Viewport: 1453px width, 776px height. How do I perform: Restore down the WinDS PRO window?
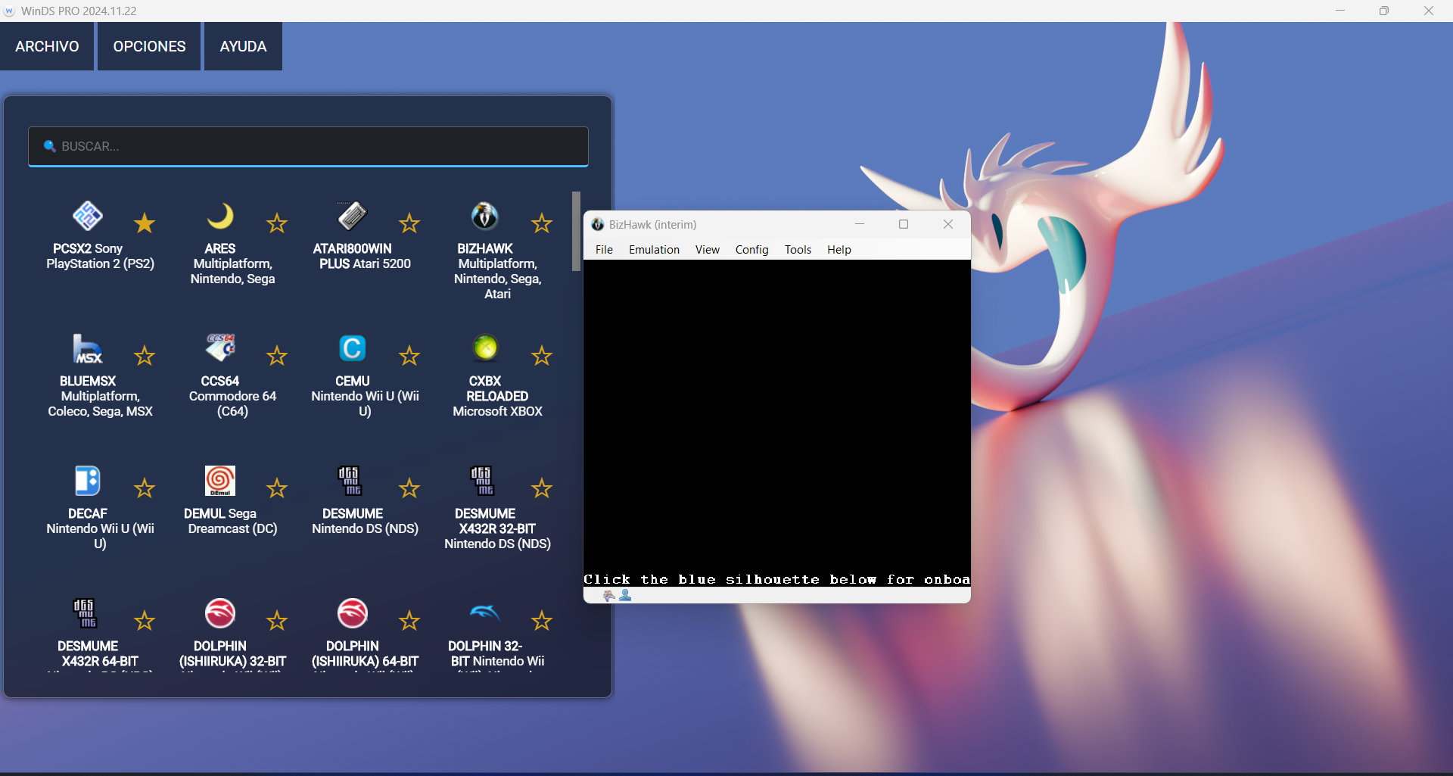(1384, 11)
